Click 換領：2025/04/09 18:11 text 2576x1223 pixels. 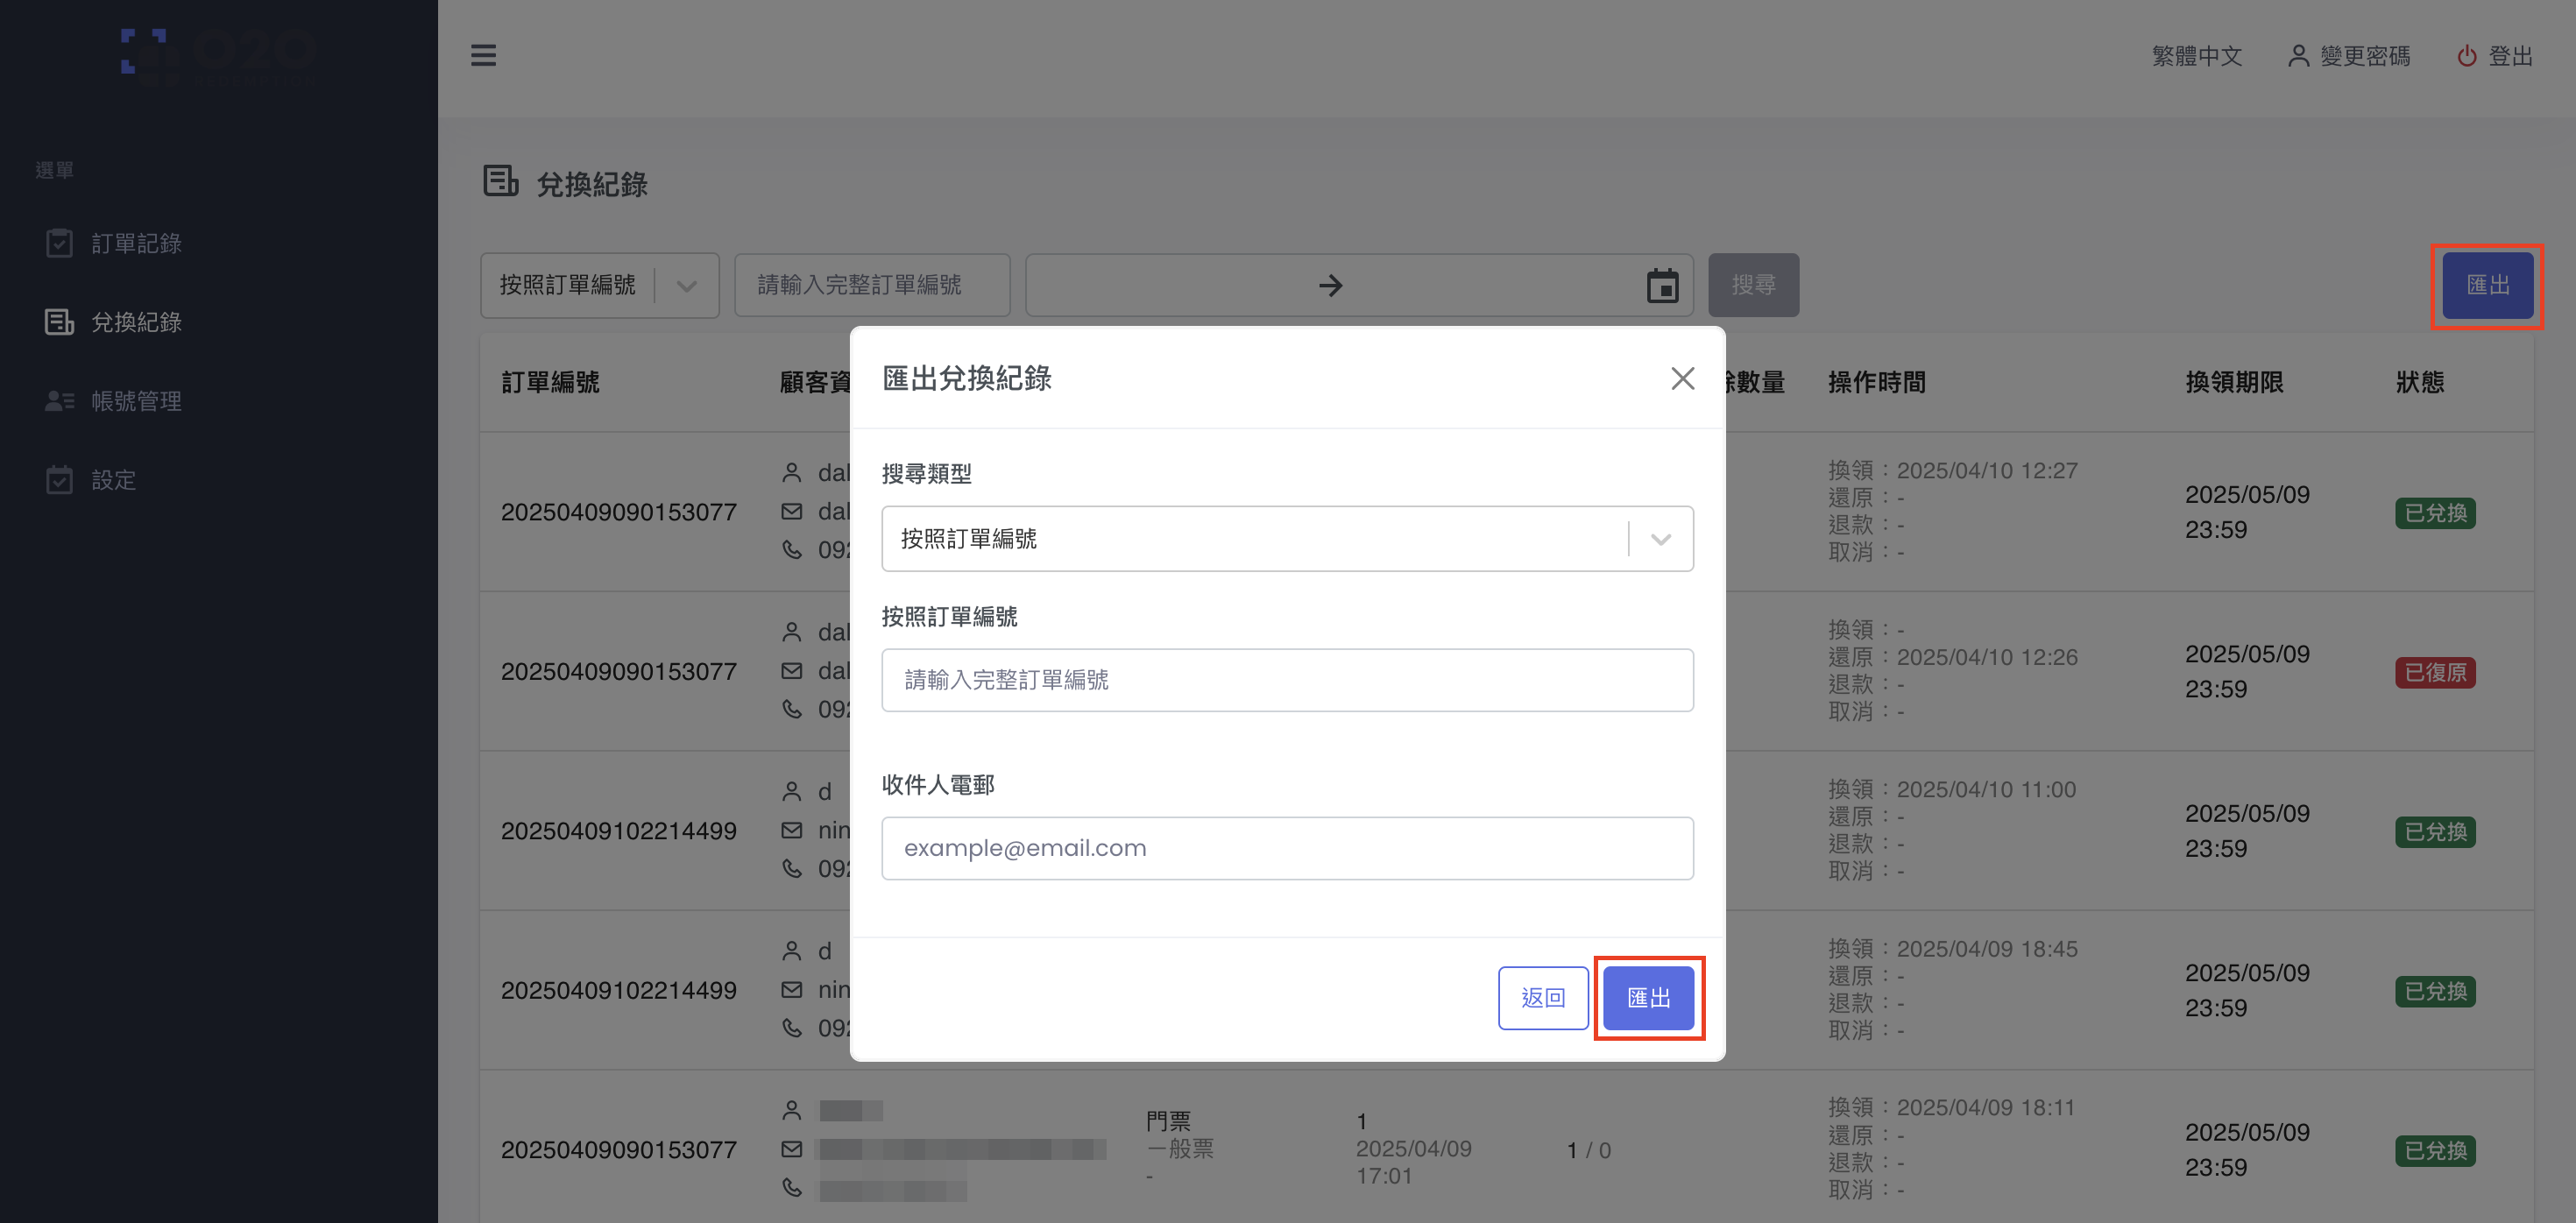(1951, 1107)
